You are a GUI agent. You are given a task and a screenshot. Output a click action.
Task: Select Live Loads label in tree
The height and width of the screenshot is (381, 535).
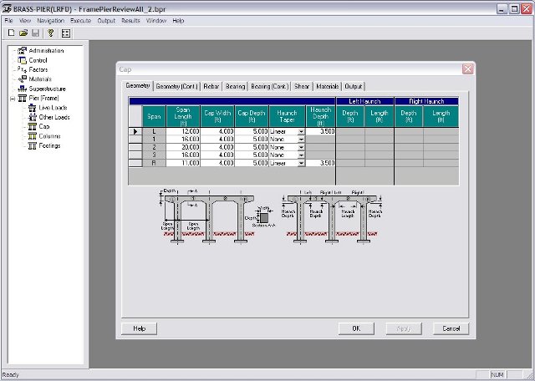(x=53, y=108)
